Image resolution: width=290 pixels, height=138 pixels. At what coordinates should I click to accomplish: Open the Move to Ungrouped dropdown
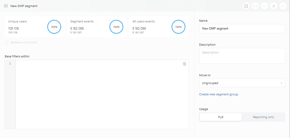pos(242,83)
